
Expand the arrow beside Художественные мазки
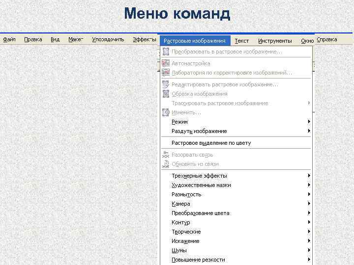tap(309, 185)
